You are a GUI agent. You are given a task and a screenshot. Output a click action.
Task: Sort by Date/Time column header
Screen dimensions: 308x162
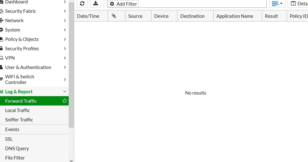click(x=91, y=16)
